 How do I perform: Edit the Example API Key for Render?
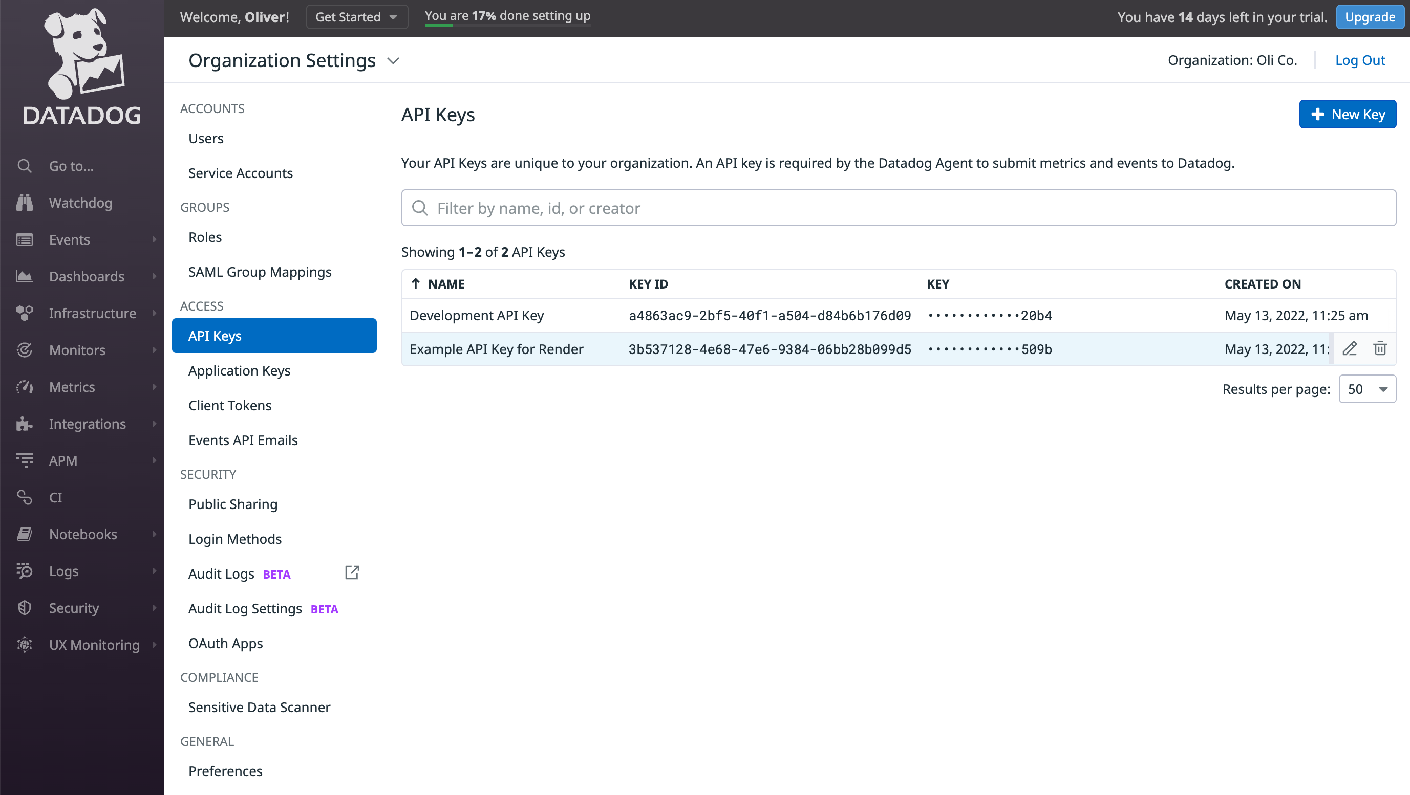click(1350, 348)
